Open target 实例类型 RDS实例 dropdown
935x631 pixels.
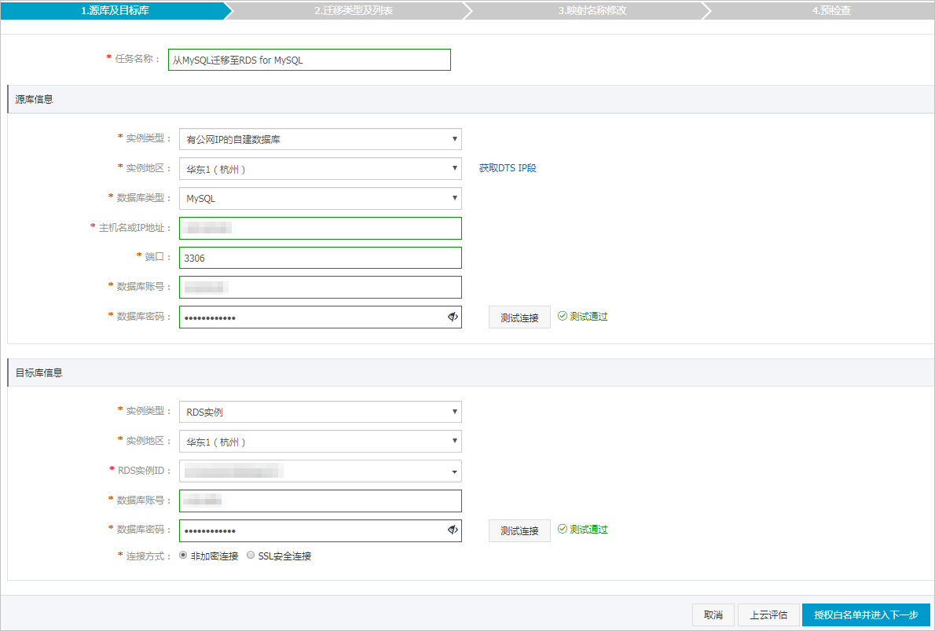[x=320, y=412]
